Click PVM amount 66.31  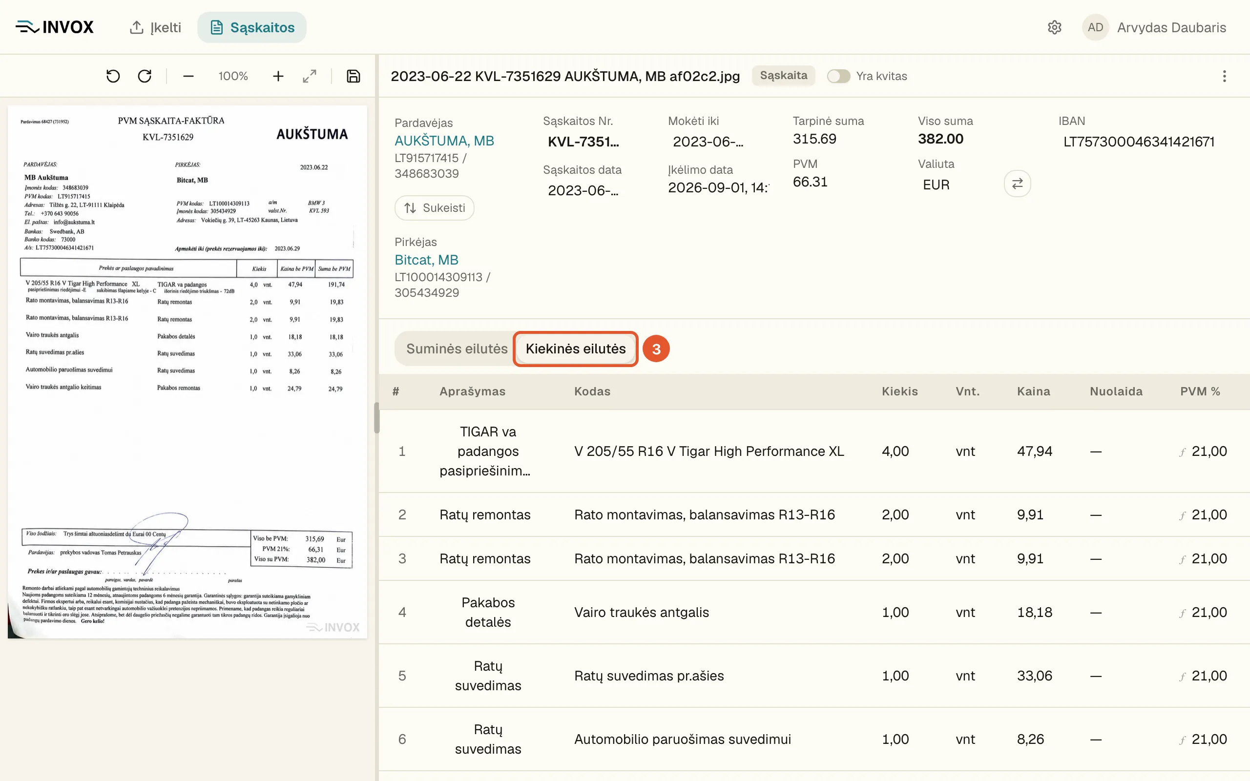(810, 182)
